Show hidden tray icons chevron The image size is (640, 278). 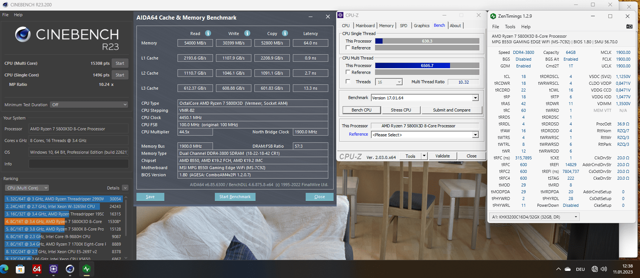558,269
